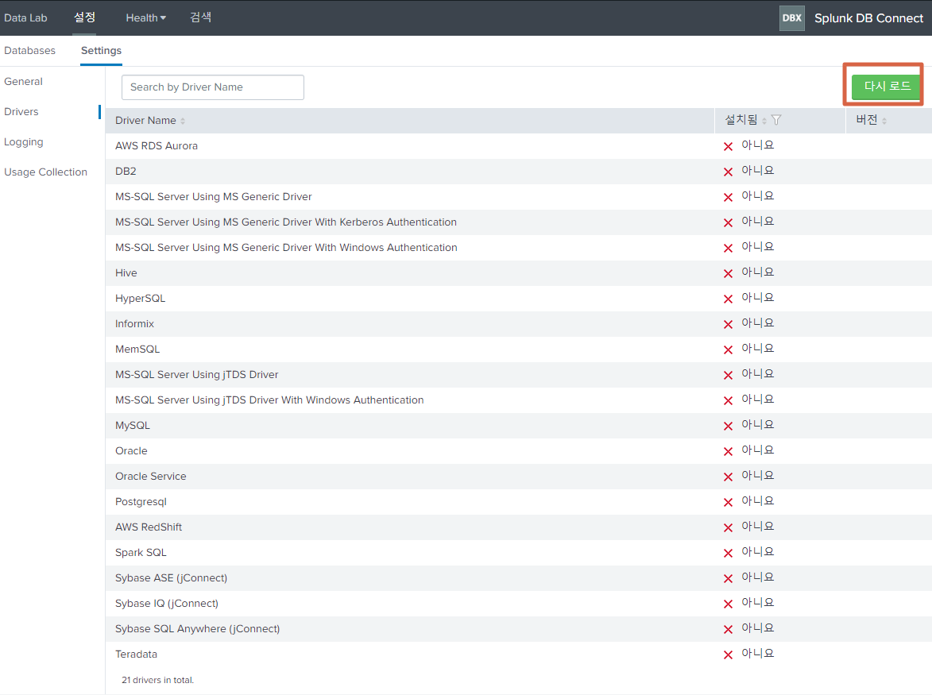932x695 pixels.
Task: Click red X for MS-SQL Server Using MS Generic Driver
Action: 728,197
